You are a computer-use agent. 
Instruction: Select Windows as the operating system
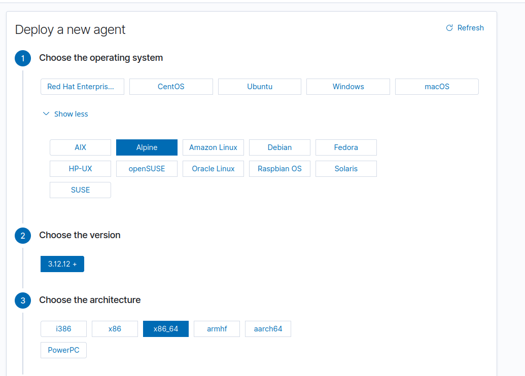(348, 86)
